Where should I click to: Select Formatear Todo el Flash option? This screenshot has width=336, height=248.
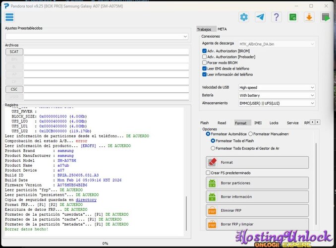[213, 141]
